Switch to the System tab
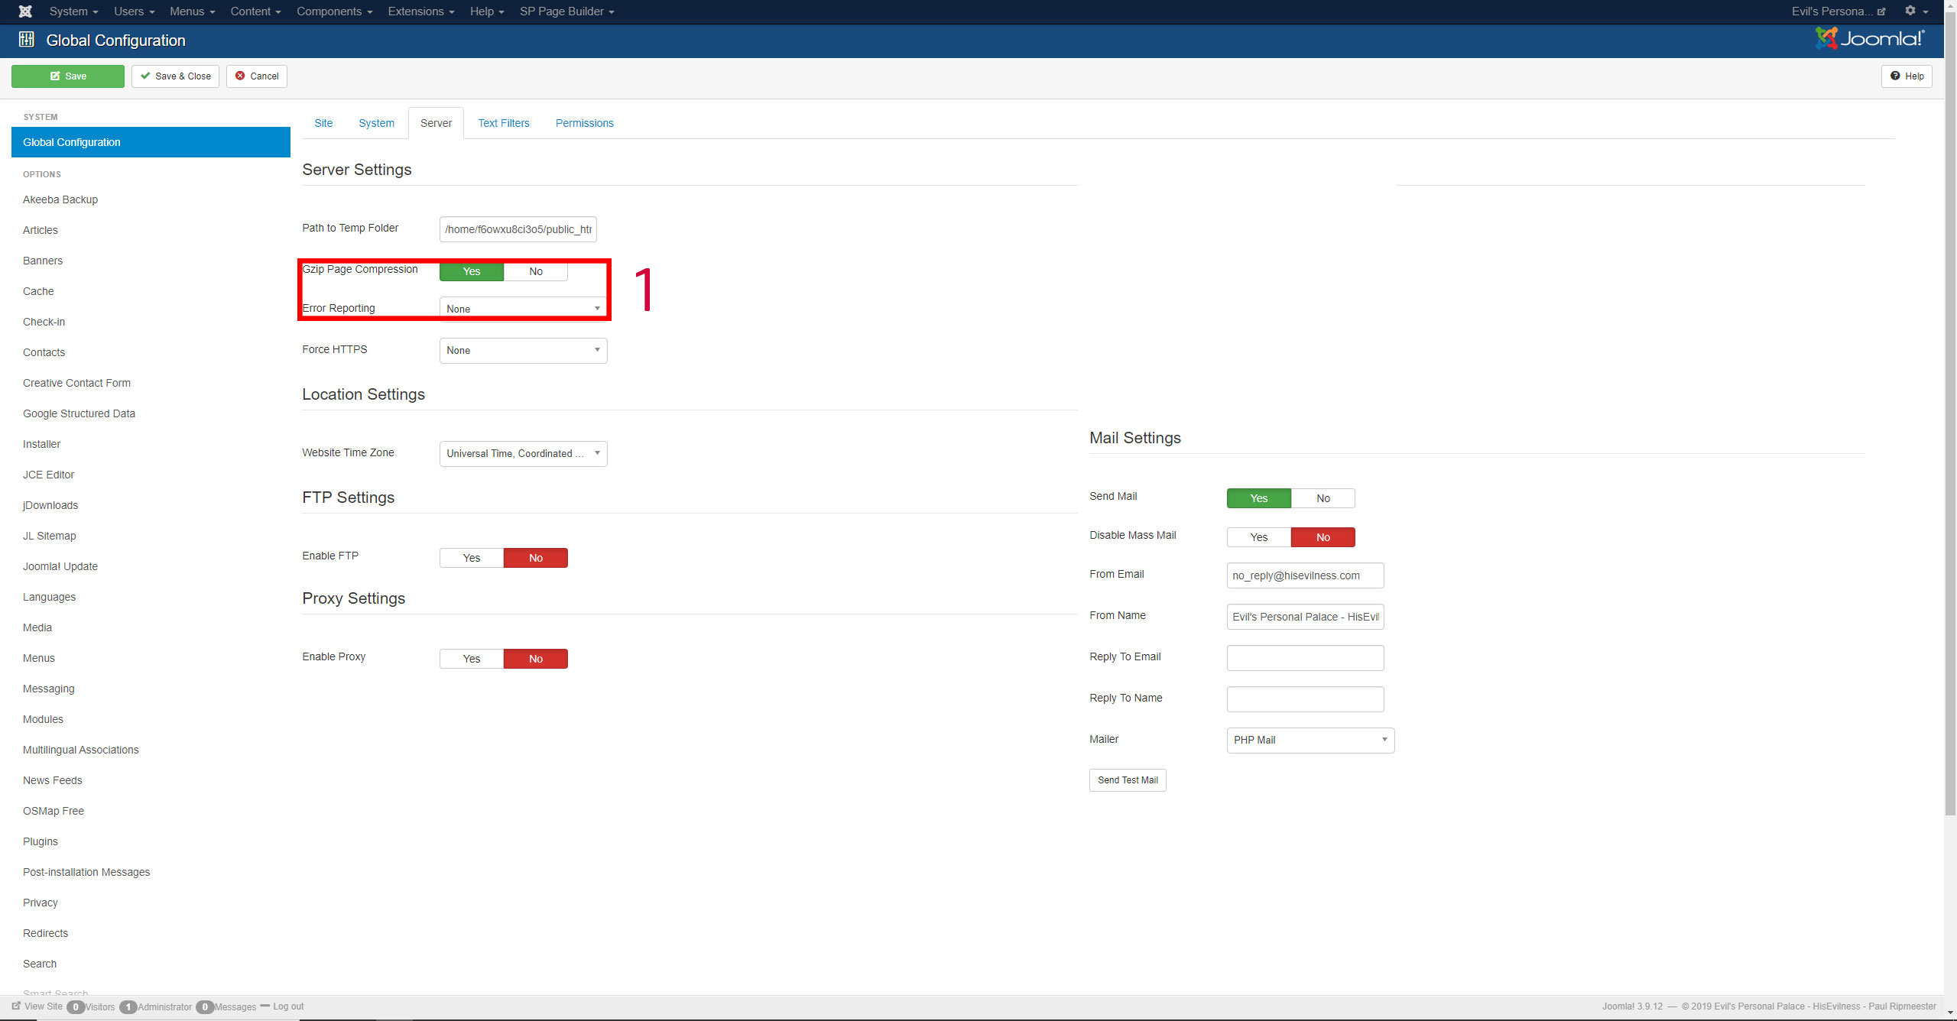Image resolution: width=1957 pixels, height=1021 pixels. [x=376, y=123]
